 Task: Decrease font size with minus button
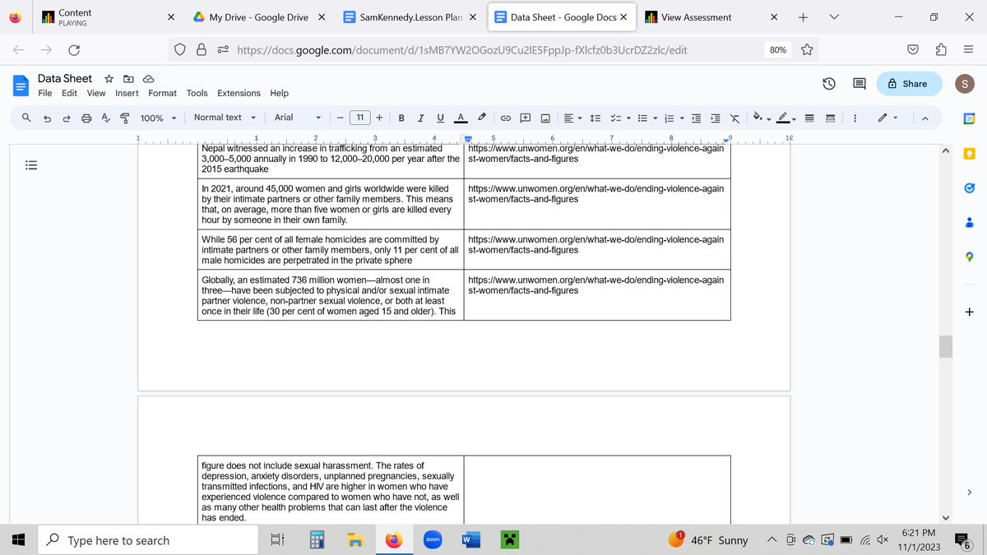tap(340, 118)
